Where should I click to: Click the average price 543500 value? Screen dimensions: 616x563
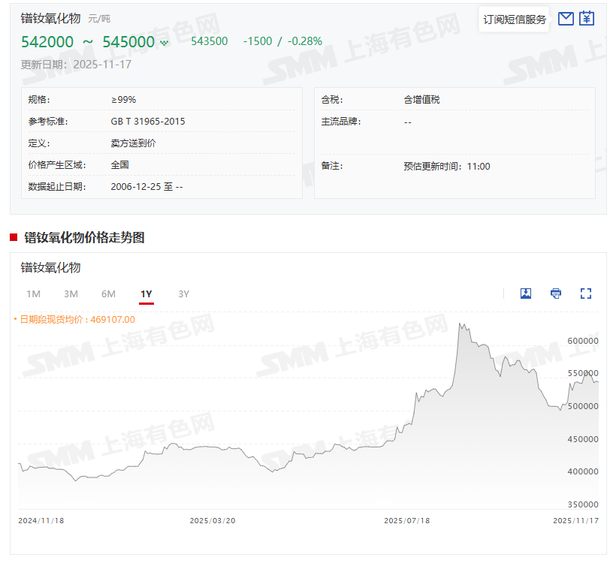coord(210,41)
